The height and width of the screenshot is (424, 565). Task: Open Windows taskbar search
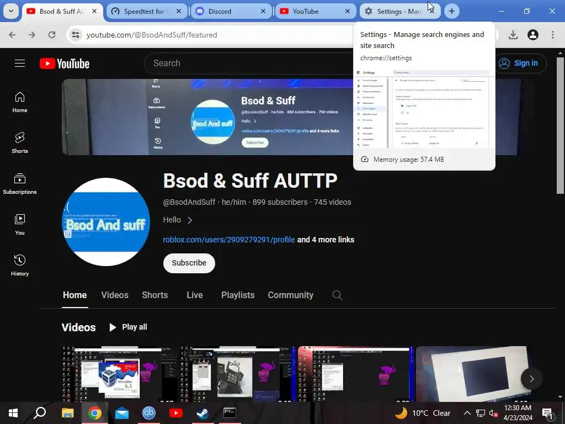pos(40,413)
